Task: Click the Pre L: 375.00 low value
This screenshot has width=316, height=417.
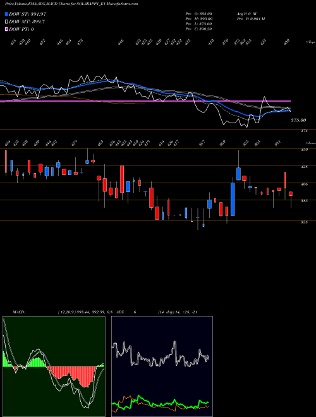Action: 198,24
